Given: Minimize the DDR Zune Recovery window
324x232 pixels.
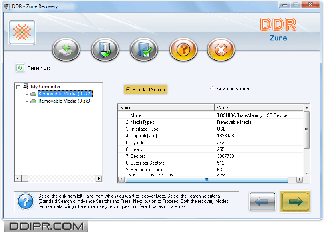Looking at the screenshot, I should (x=285, y=5).
